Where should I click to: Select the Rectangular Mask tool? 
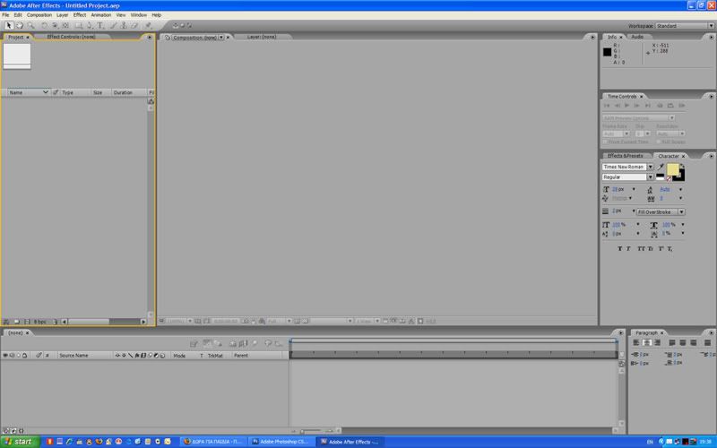click(79, 26)
